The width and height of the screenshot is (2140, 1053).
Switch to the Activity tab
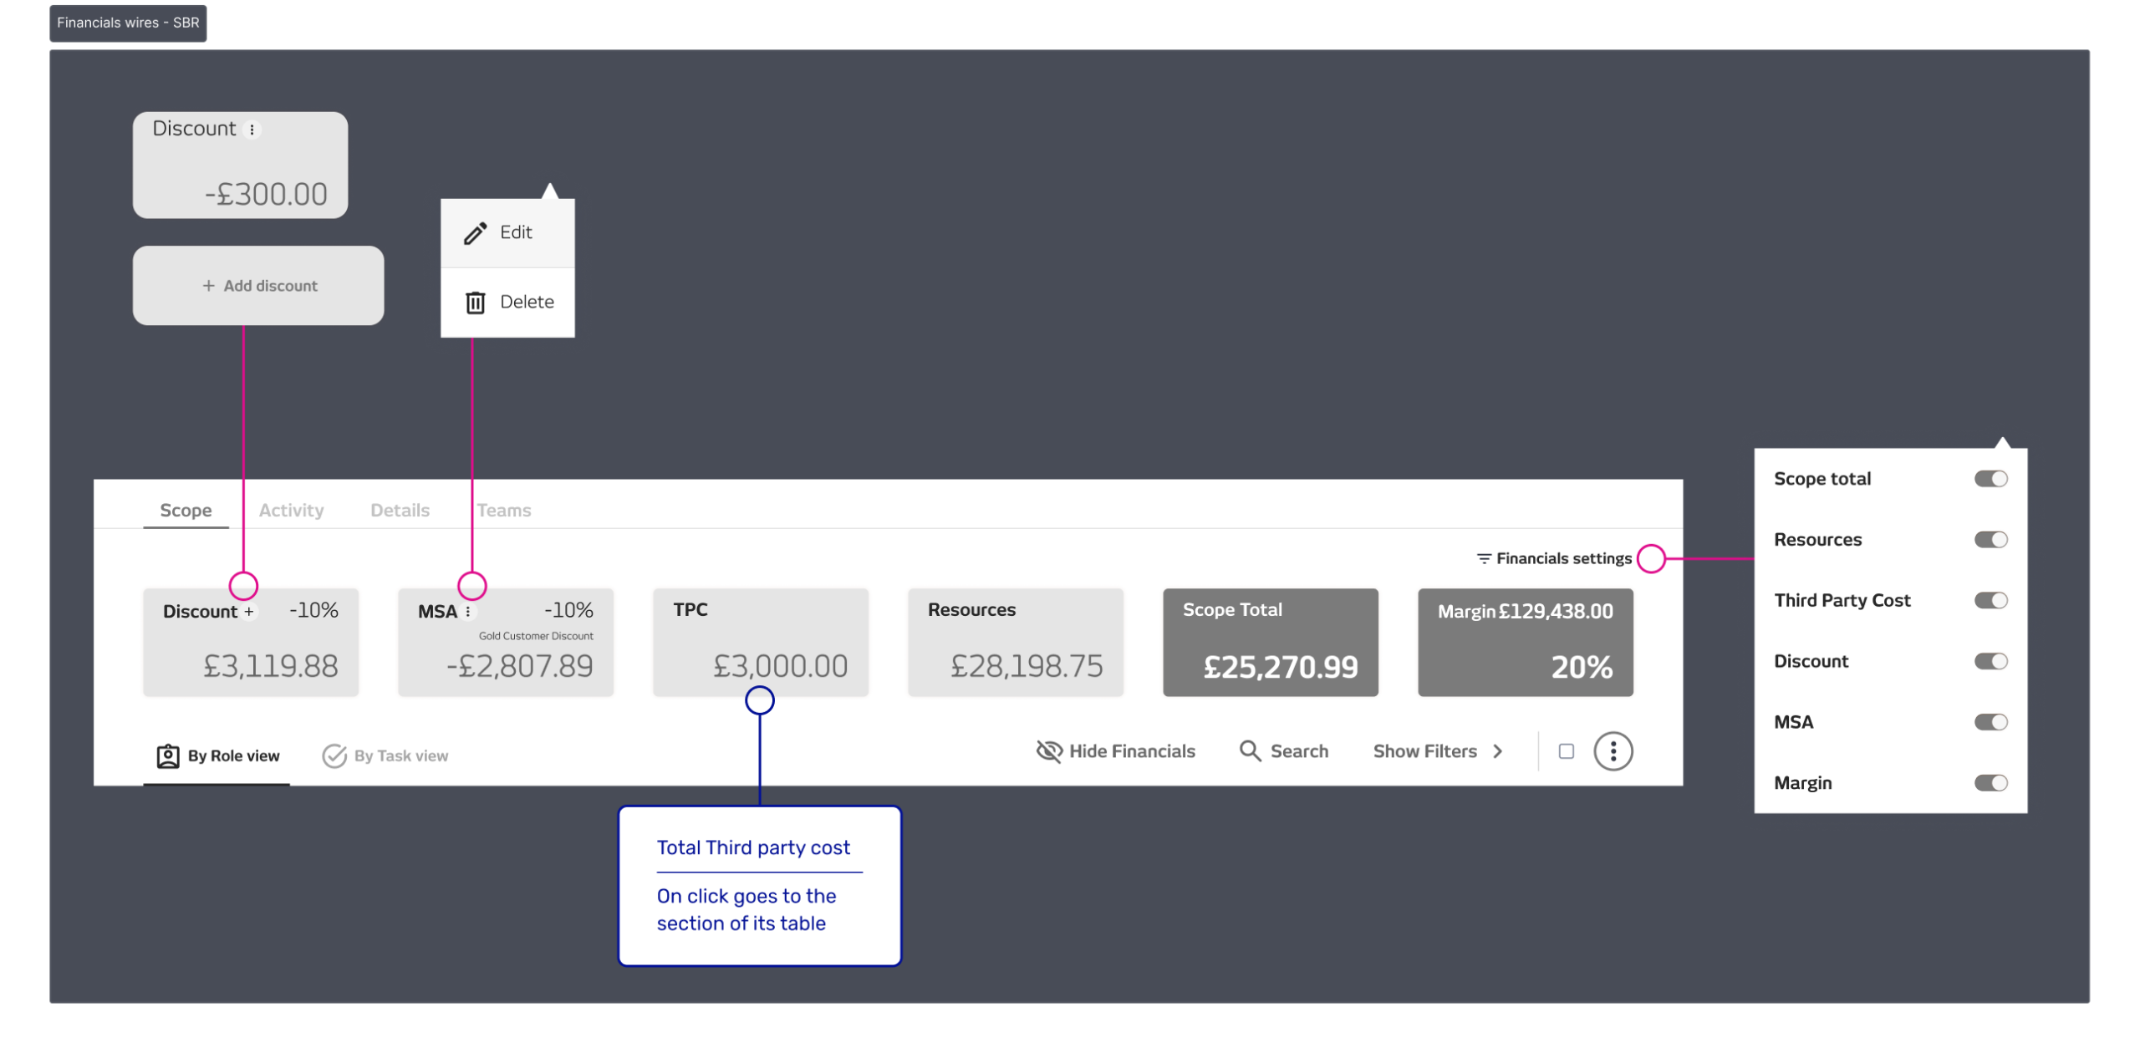pyautogui.click(x=291, y=511)
